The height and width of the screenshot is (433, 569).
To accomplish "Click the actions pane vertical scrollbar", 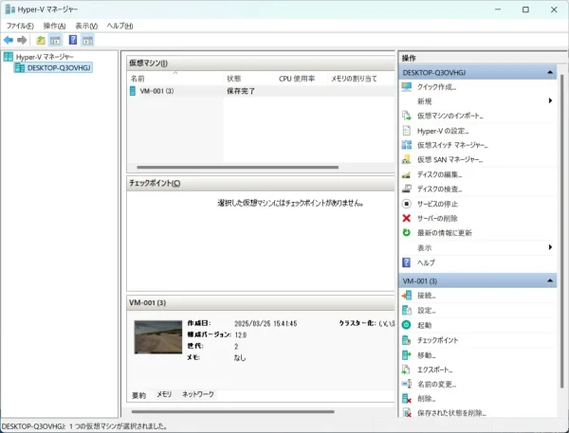I will tap(561, 232).
